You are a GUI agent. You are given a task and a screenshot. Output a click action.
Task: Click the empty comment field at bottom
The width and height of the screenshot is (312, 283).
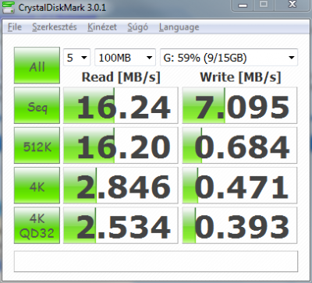point(156,261)
